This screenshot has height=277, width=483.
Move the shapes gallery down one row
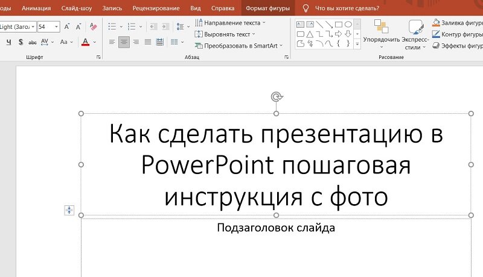[357, 34]
